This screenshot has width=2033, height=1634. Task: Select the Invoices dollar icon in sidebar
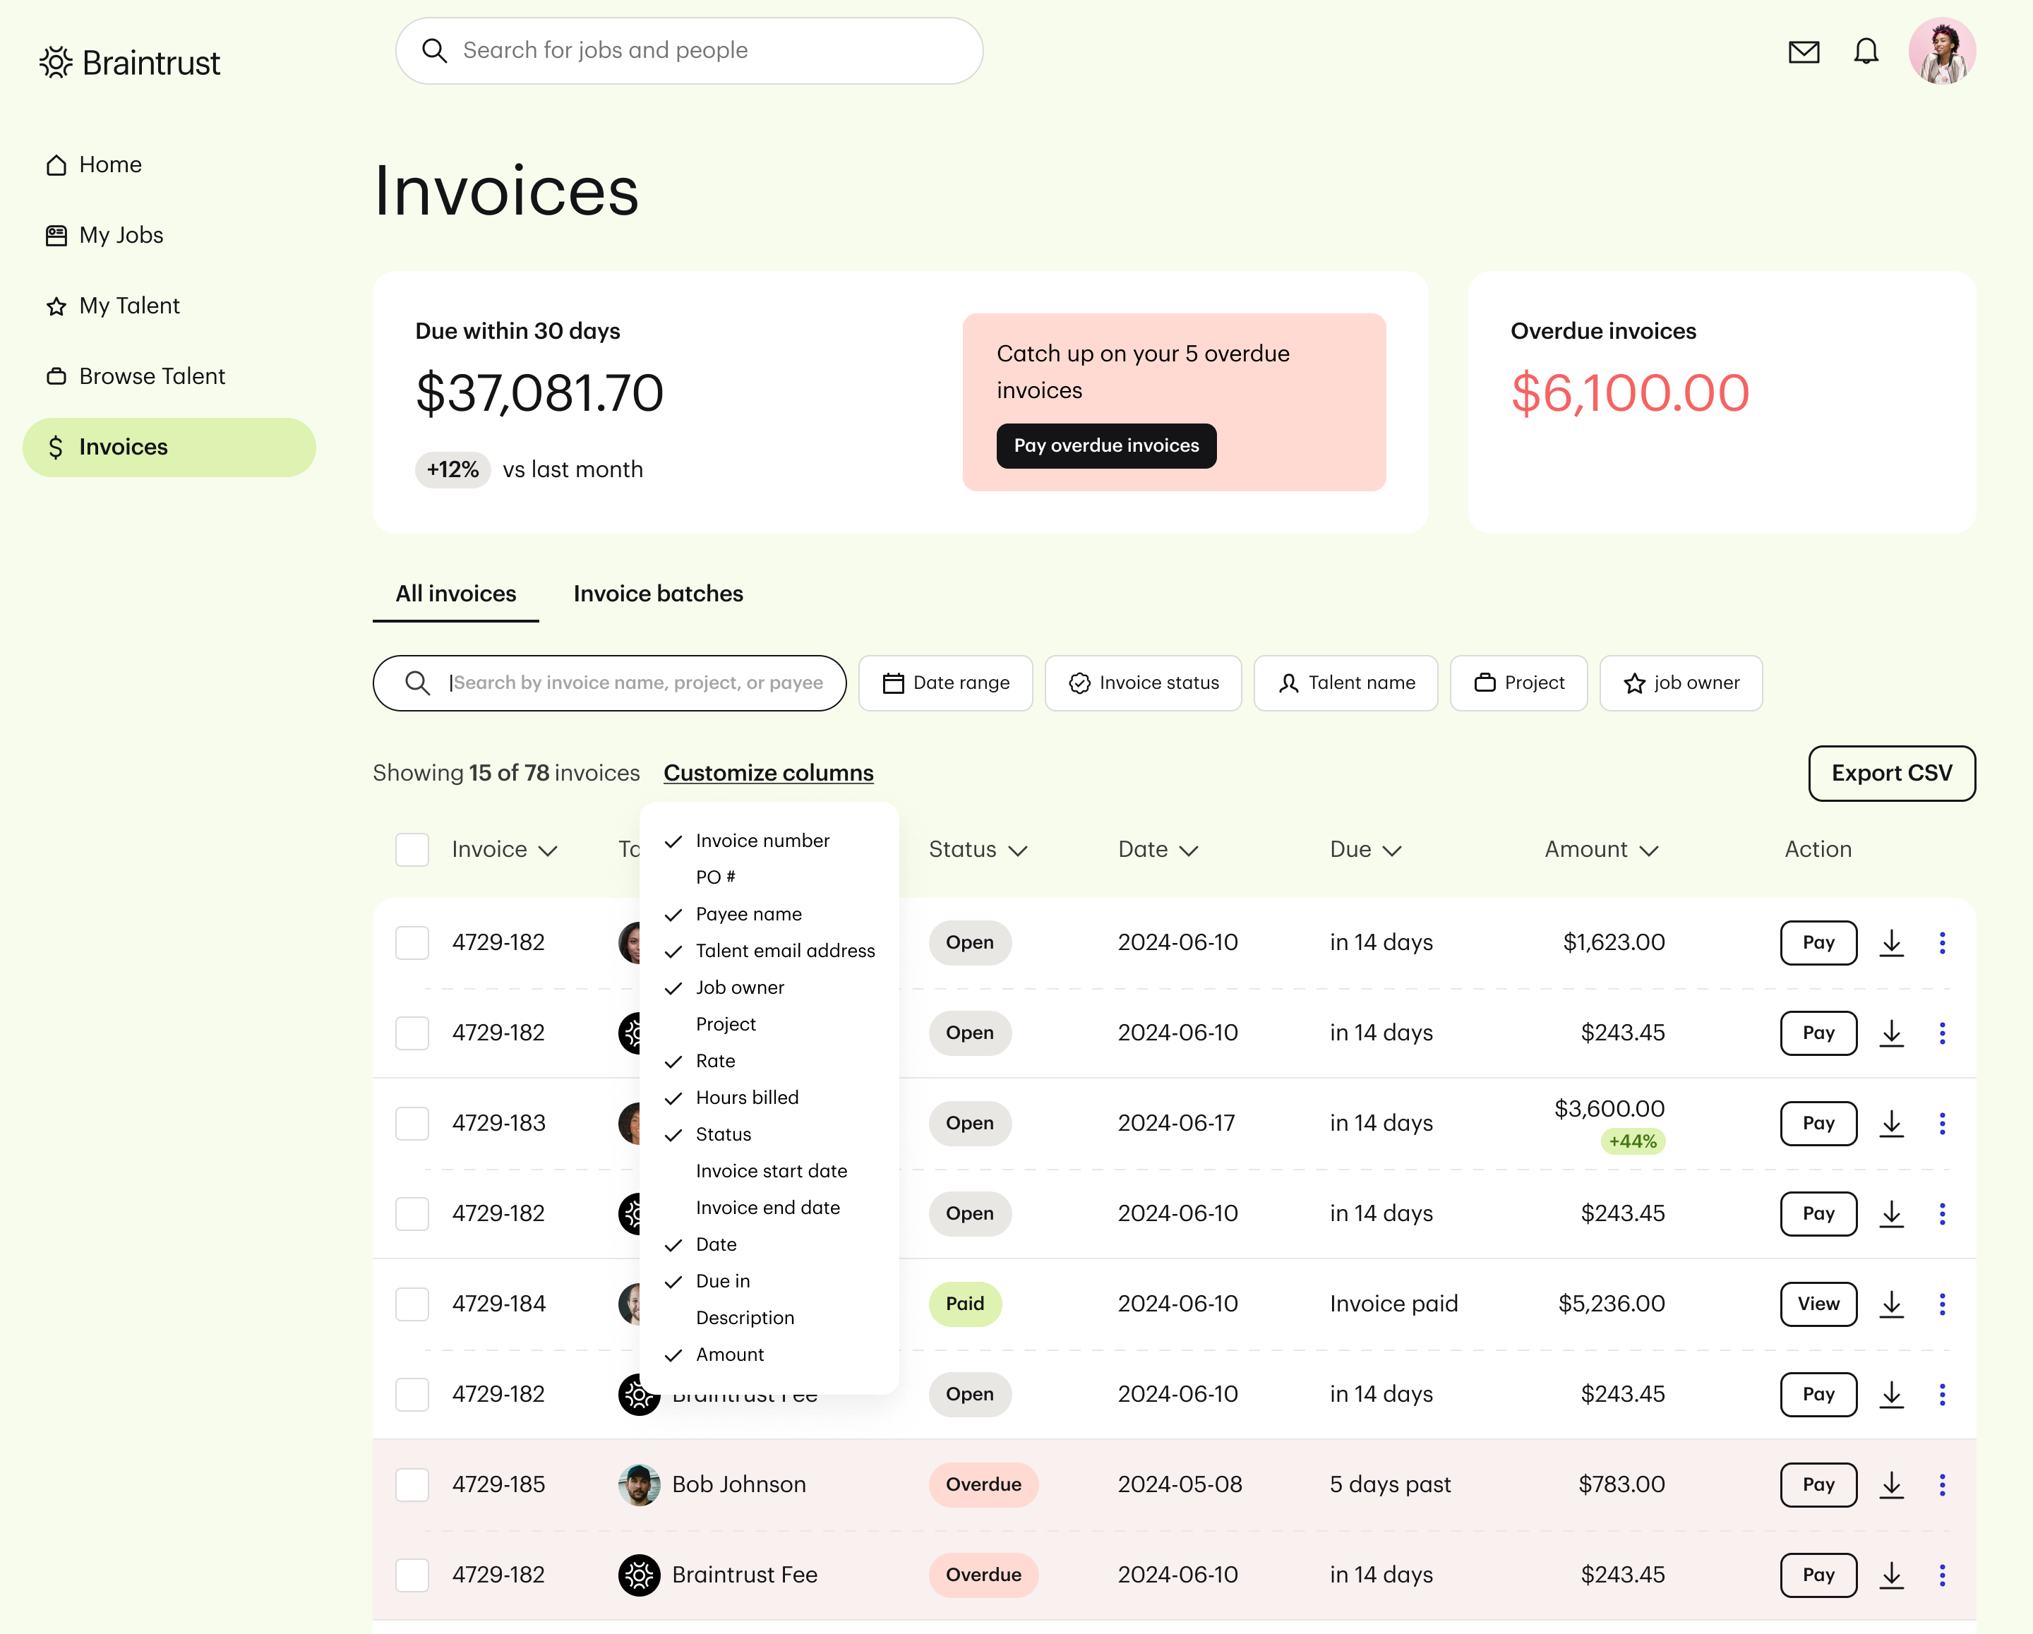pos(57,446)
